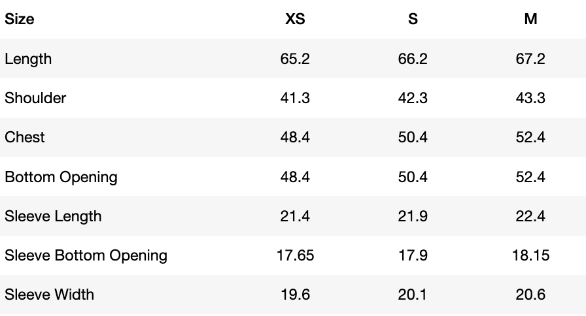Click the Bottom Opening row label
The width and height of the screenshot is (586, 316).
[61, 177]
